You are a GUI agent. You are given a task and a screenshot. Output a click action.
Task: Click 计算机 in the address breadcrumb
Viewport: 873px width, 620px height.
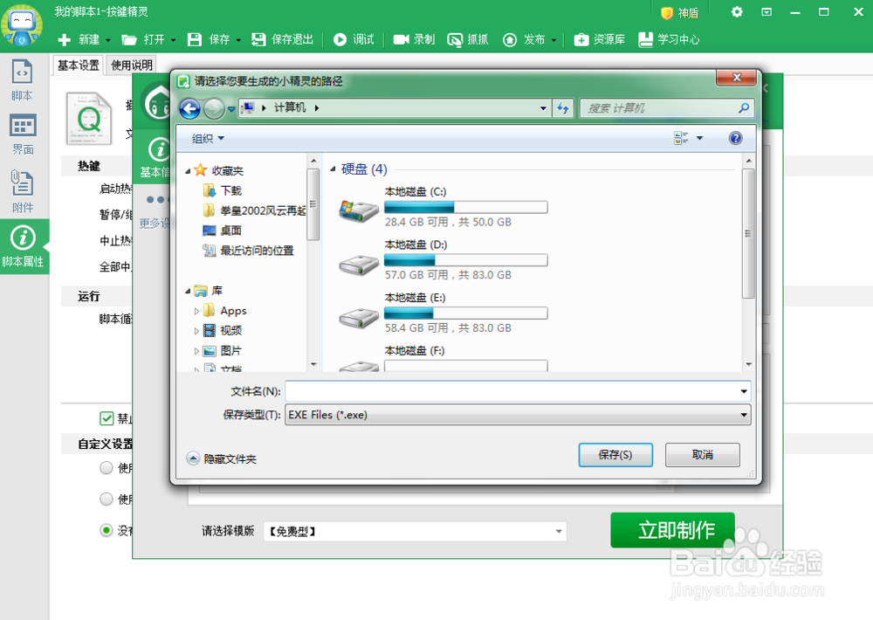point(290,107)
